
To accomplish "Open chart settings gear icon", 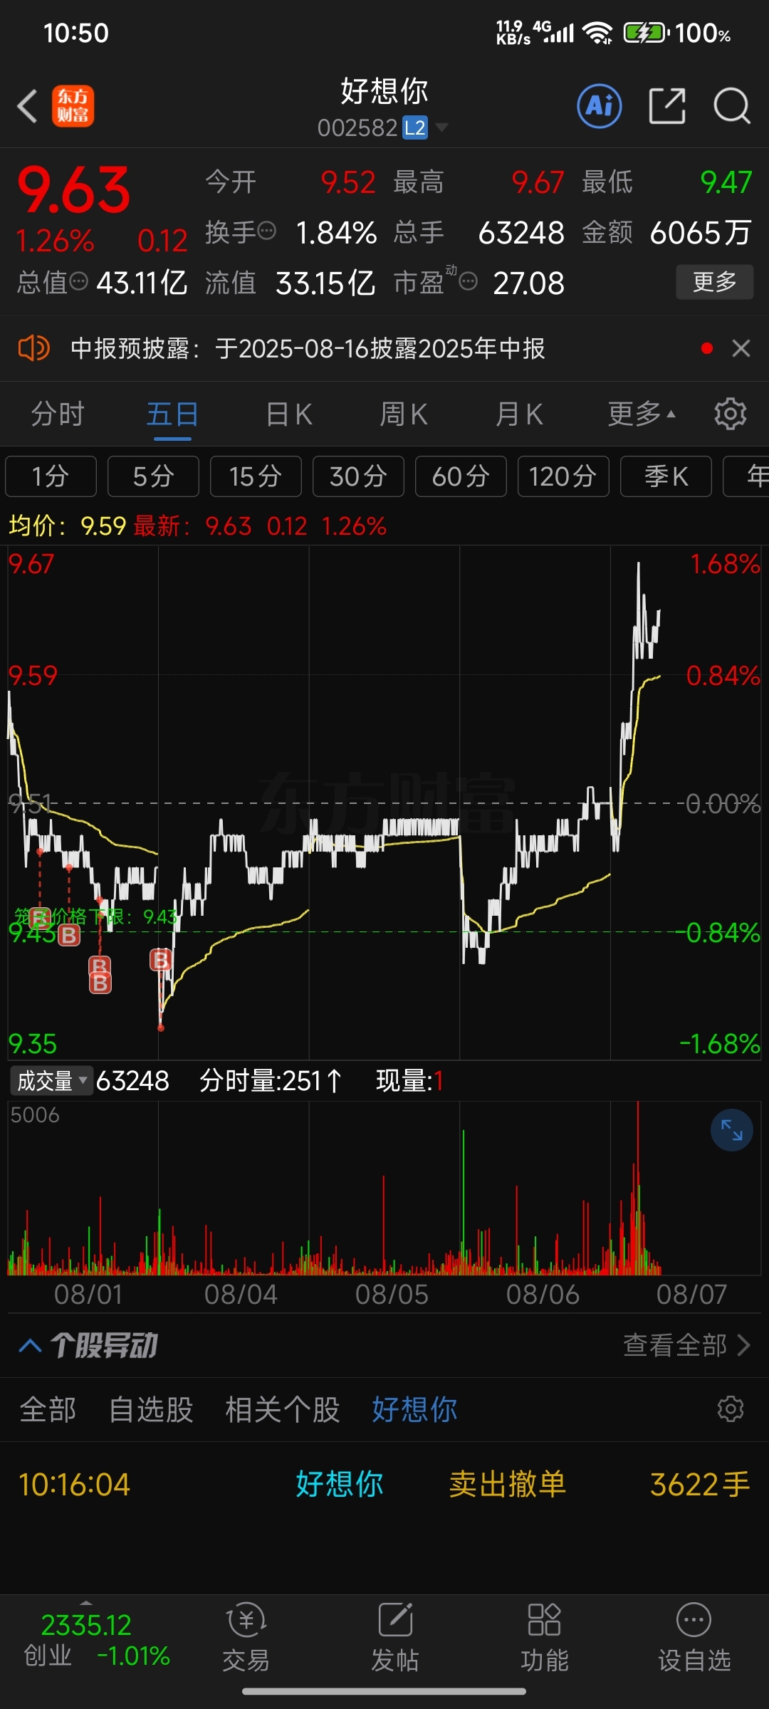I will point(731,414).
